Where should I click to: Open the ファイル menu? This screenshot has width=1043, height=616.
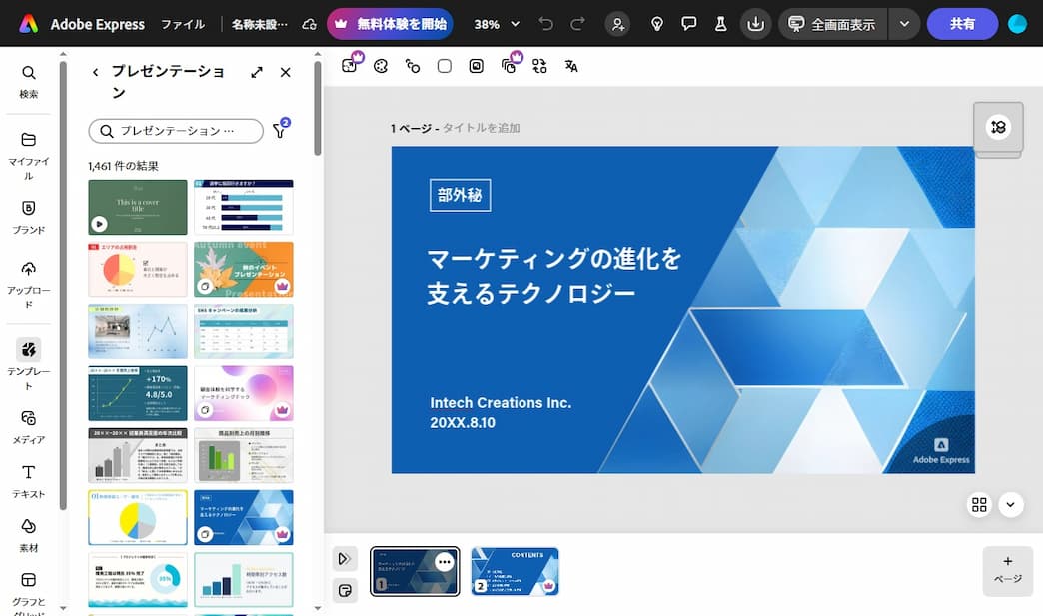183,24
